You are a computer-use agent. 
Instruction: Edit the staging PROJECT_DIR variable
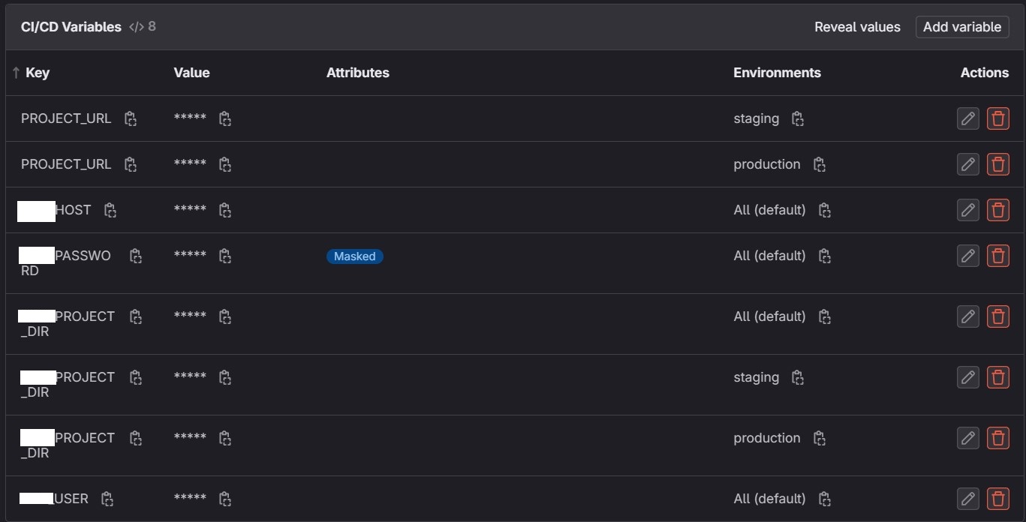967,377
